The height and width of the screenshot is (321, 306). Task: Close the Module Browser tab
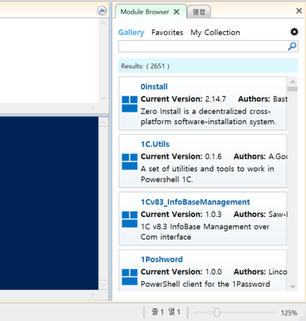[x=176, y=12]
